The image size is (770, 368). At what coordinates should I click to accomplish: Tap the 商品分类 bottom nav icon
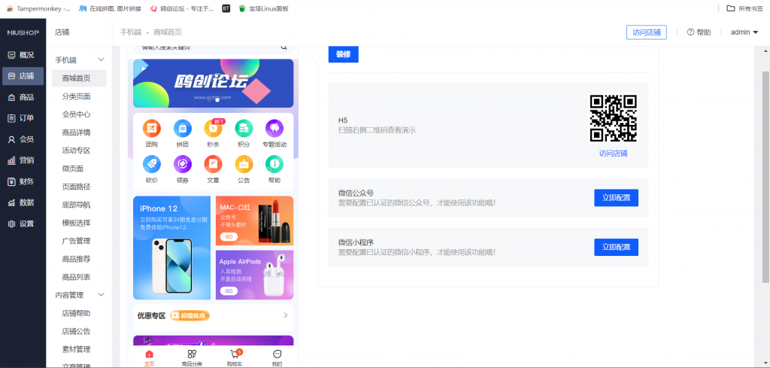pyautogui.click(x=192, y=354)
